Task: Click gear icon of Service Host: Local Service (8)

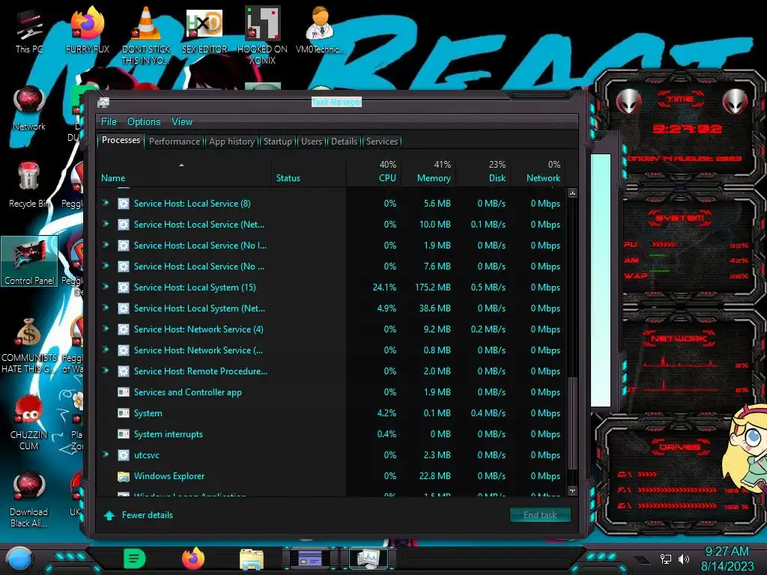Action: pyautogui.click(x=124, y=204)
